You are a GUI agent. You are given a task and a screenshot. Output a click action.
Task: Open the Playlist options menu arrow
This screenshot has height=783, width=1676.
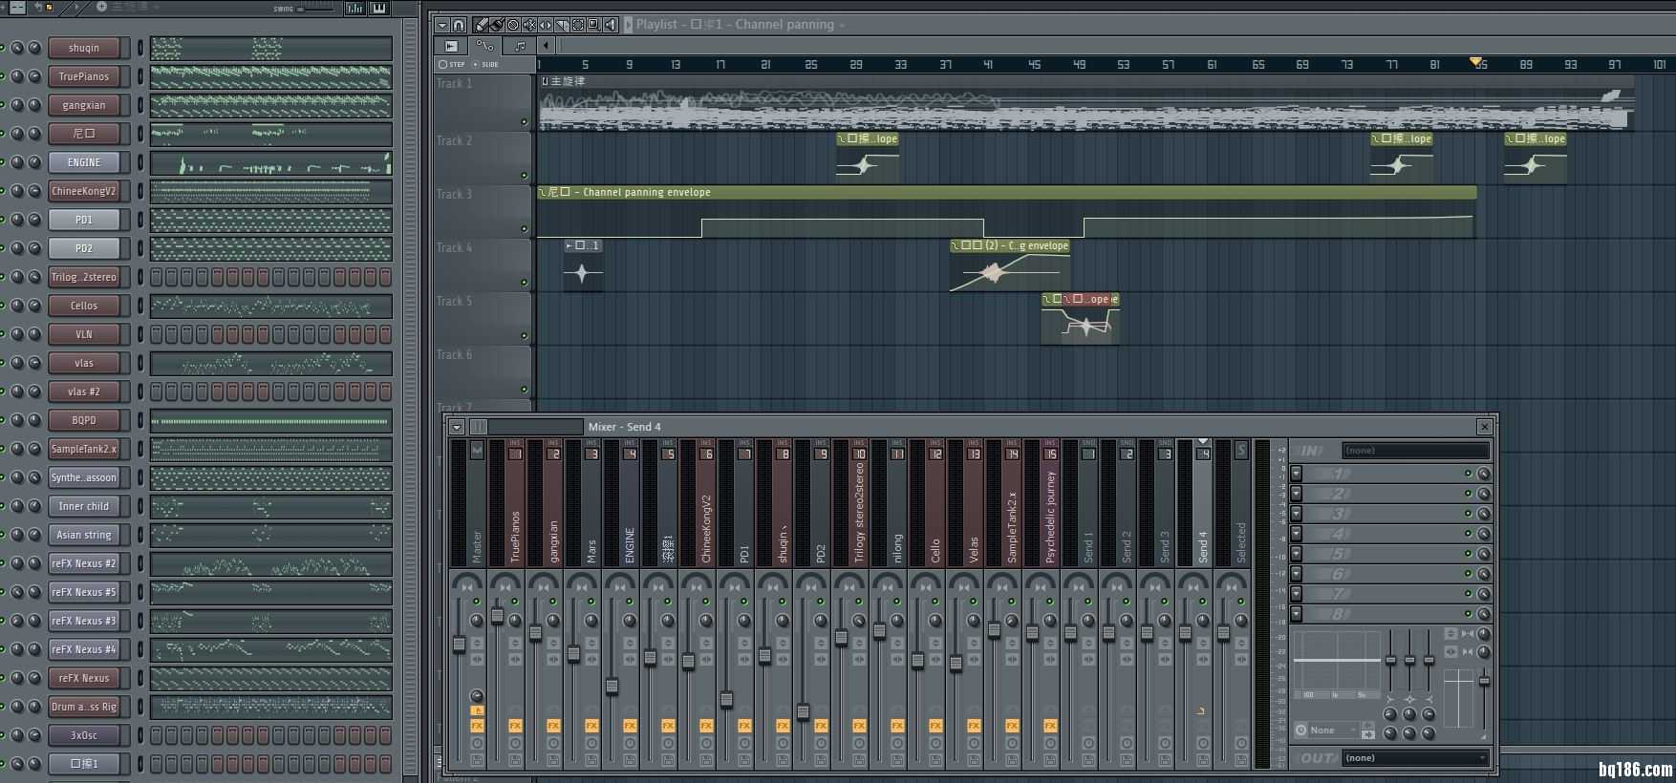(x=442, y=25)
